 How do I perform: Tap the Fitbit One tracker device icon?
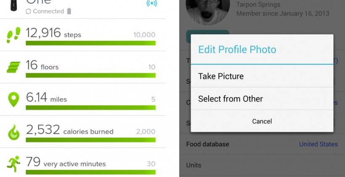[13, 4]
